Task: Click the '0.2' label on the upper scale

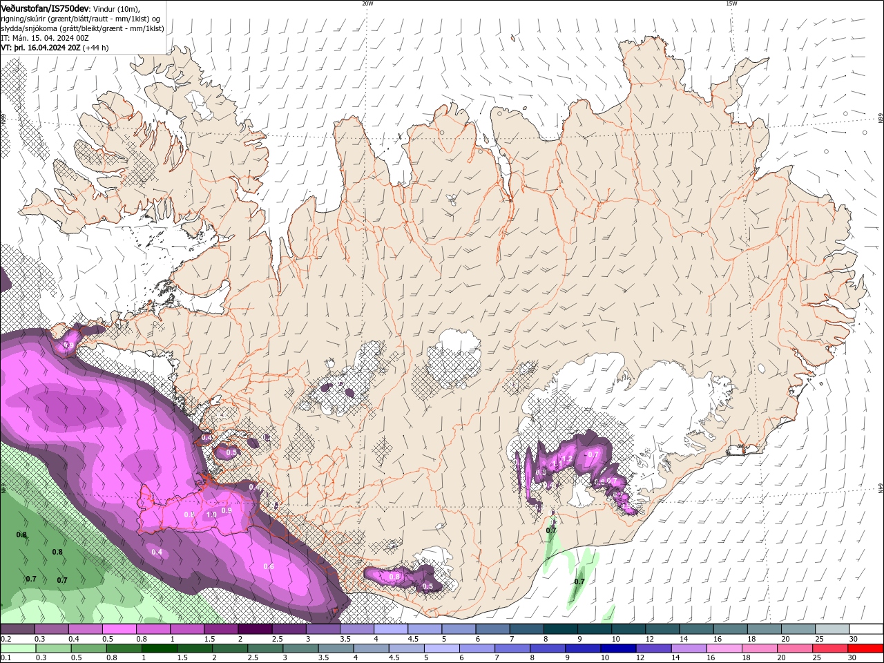Action: point(6,639)
